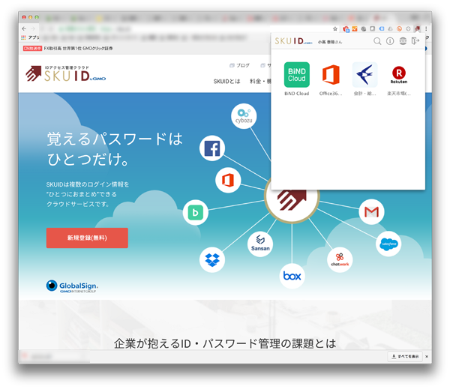Viewport: 450px width, 389px height.
Task: Click the headline 覚えるパスワードは
Action: coord(115,139)
